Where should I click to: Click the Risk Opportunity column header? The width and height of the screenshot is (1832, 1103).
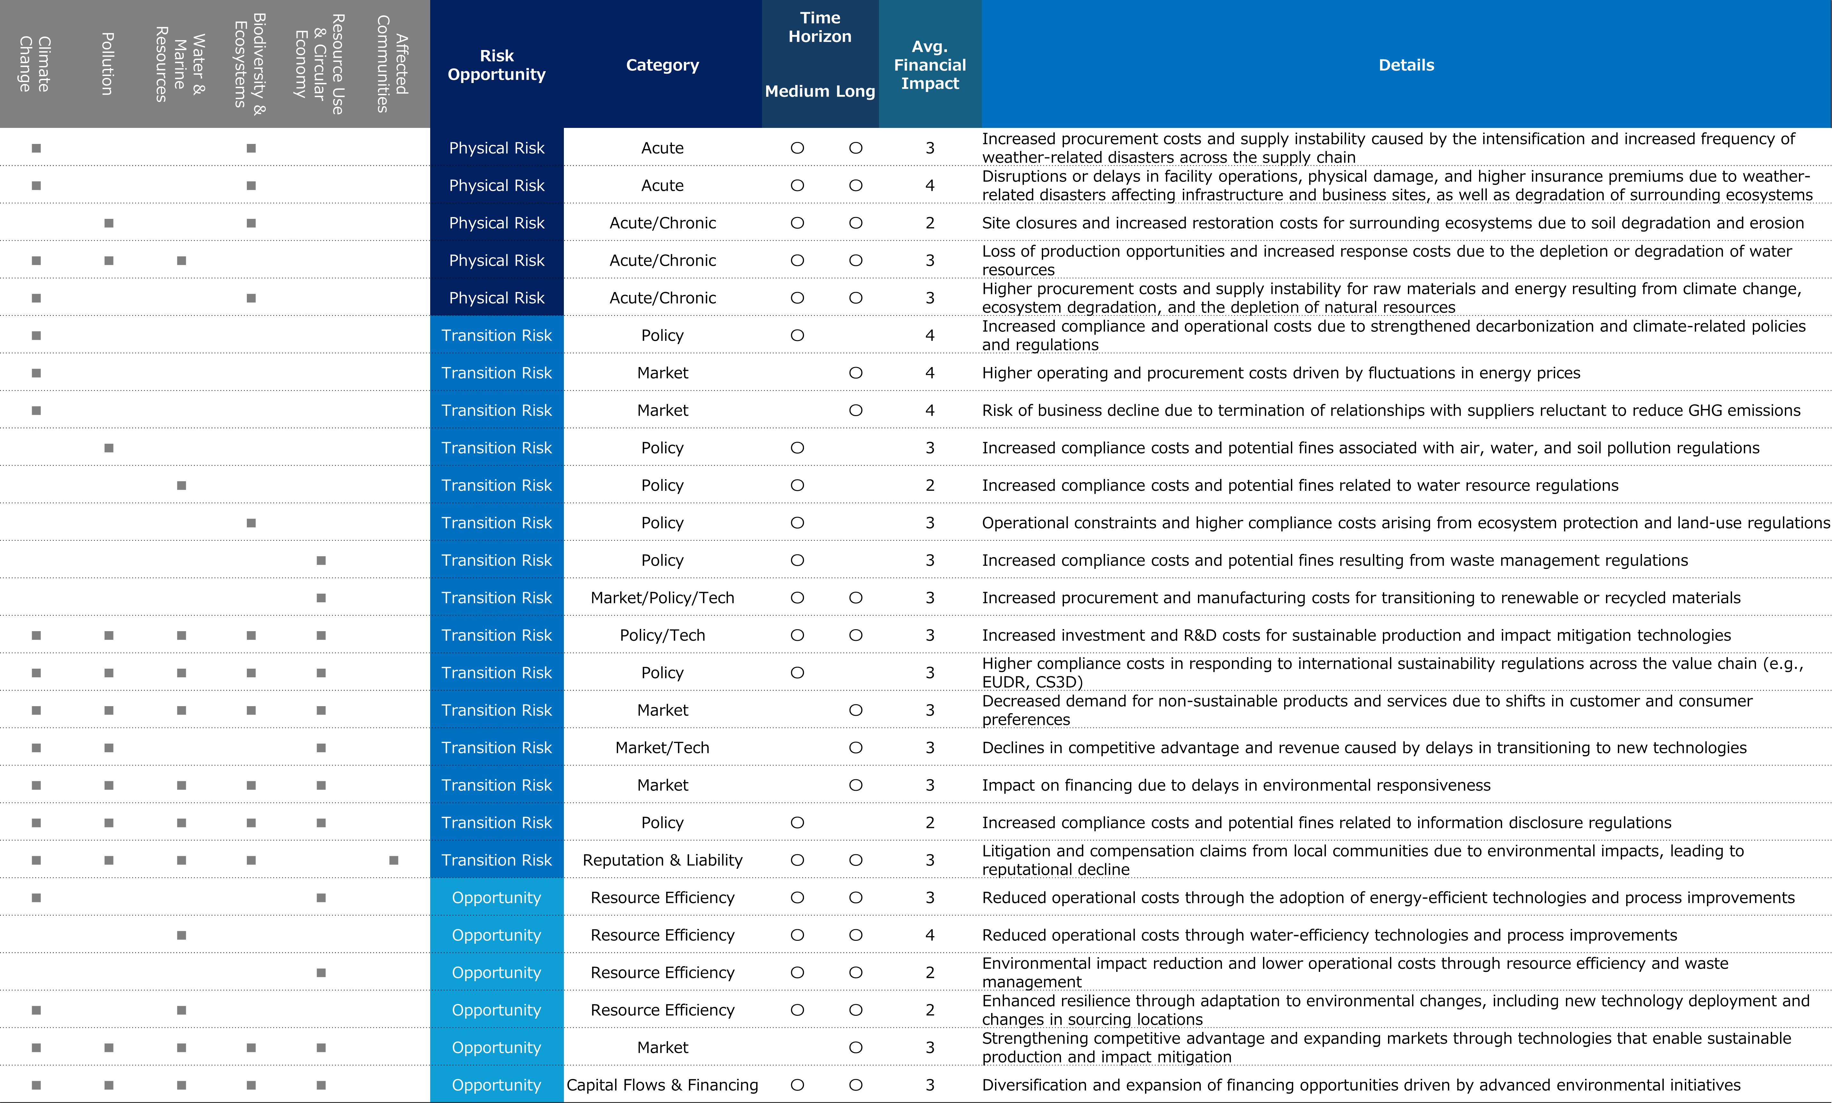pos(497,65)
